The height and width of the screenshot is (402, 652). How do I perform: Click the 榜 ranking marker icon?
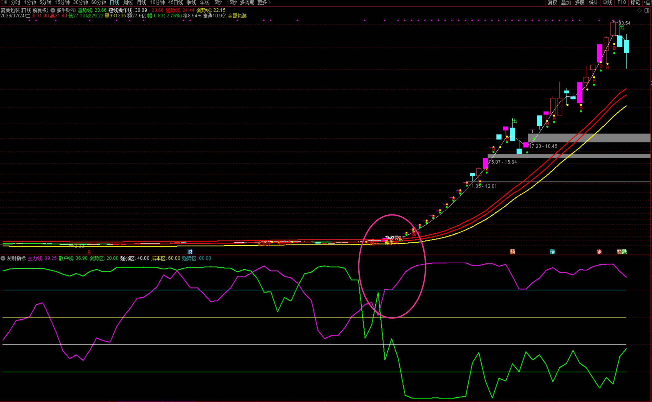(x=619, y=252)
